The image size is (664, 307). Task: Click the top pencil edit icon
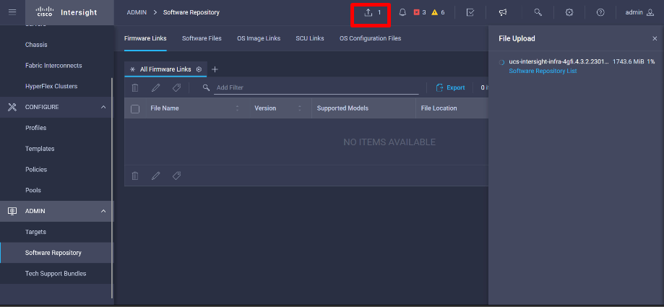coord(156,87)
